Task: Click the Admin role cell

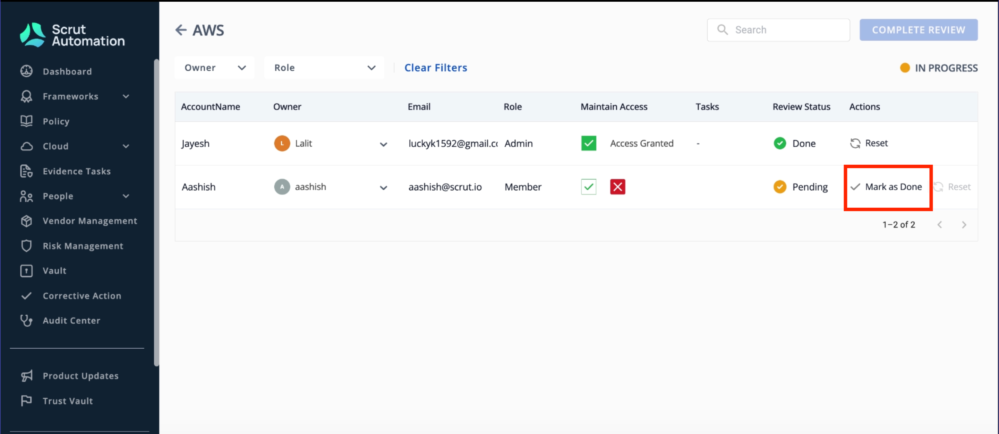Action: (x=519, y=144)
